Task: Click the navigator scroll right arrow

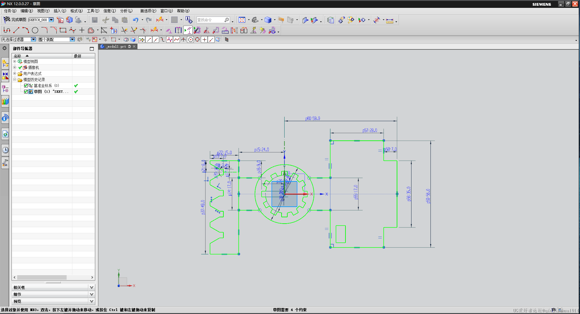Action: (x=92, y=277)
